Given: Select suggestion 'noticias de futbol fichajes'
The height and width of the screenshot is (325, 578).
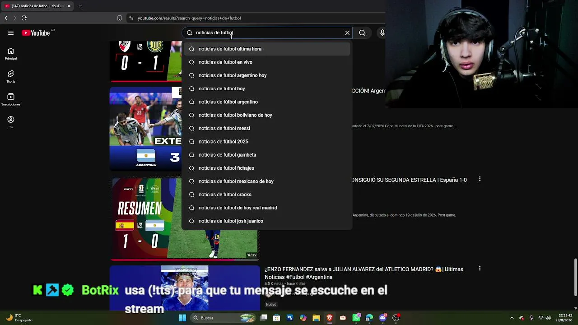Looking at the screenshot, I should click(x=267, y=168).
